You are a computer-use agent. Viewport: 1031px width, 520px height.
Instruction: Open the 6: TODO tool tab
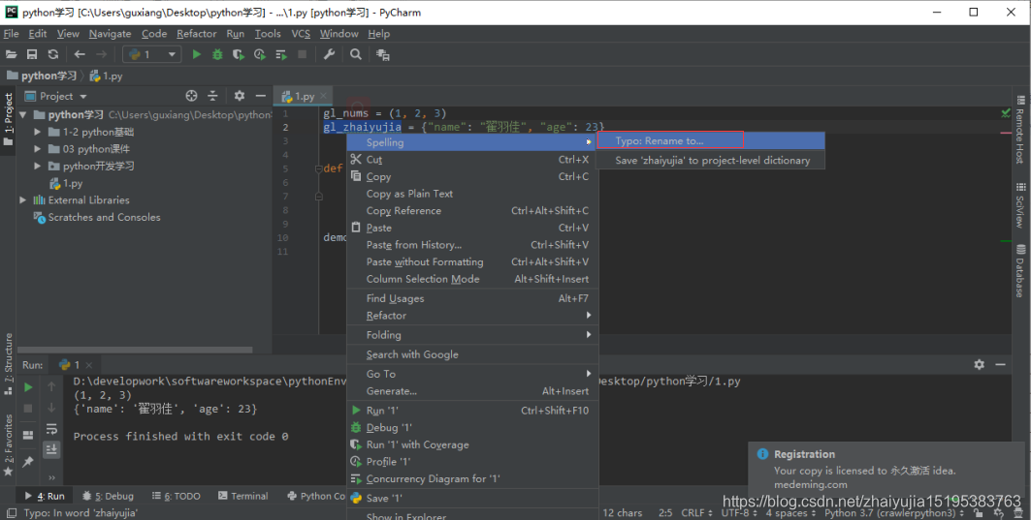click(176, 497)
